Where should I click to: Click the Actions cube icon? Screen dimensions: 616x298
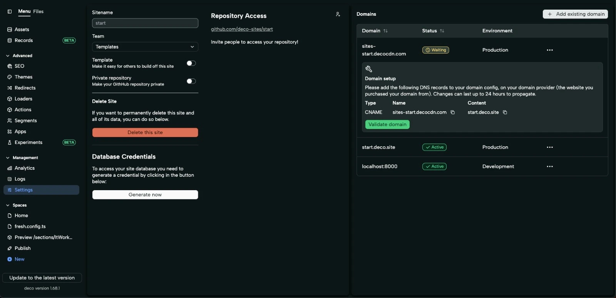10,110
